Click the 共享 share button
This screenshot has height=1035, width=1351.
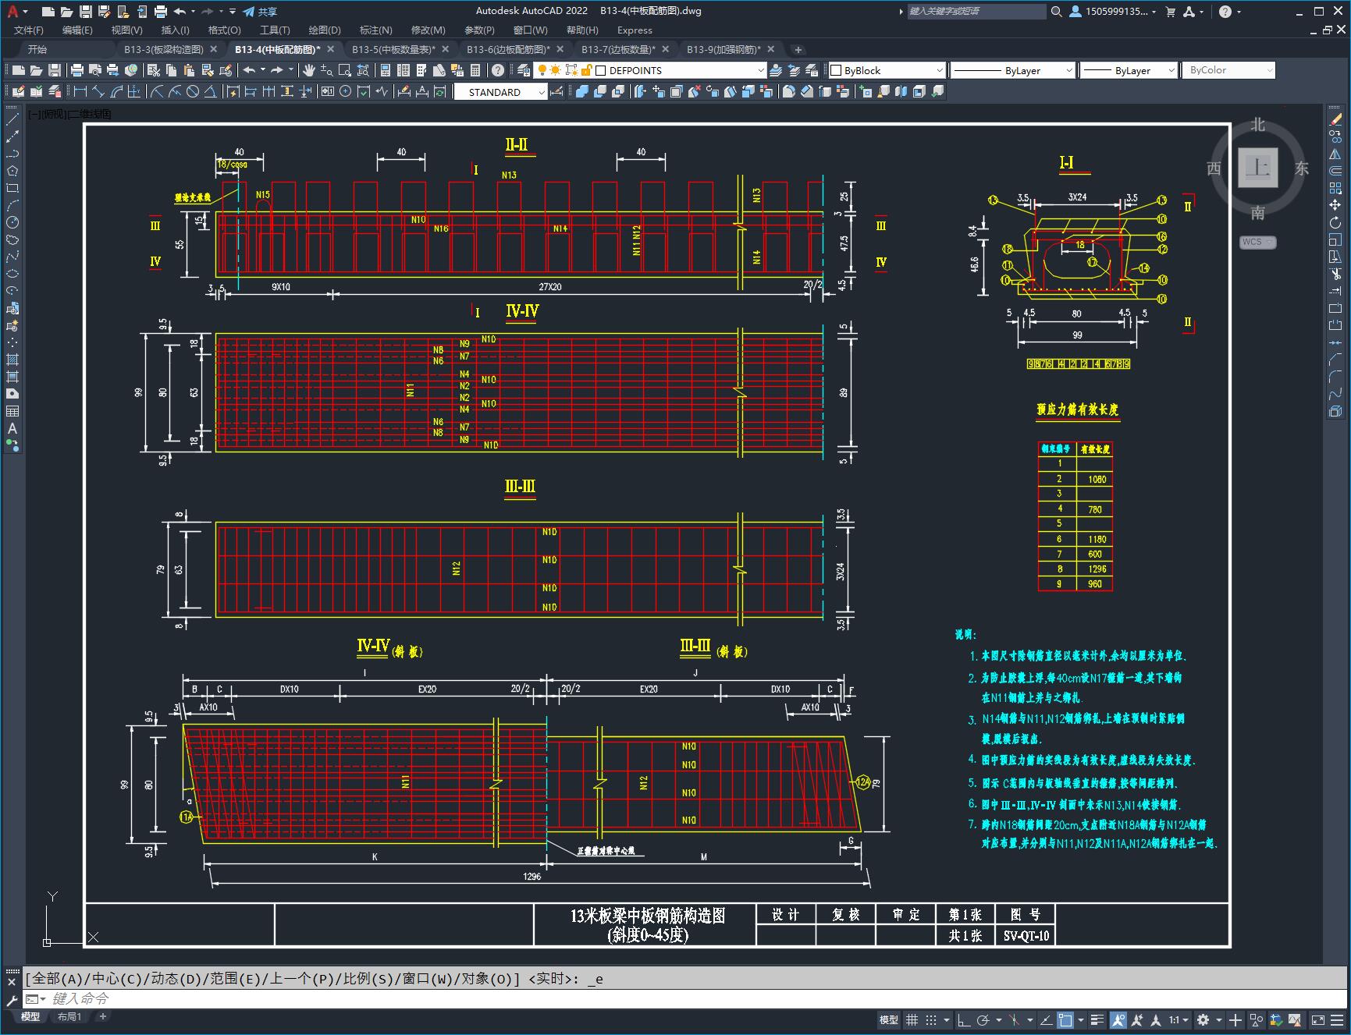[x=260, y=11]
